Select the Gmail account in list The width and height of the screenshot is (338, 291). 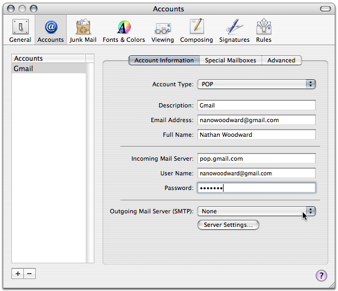click(x=48, y=69)
